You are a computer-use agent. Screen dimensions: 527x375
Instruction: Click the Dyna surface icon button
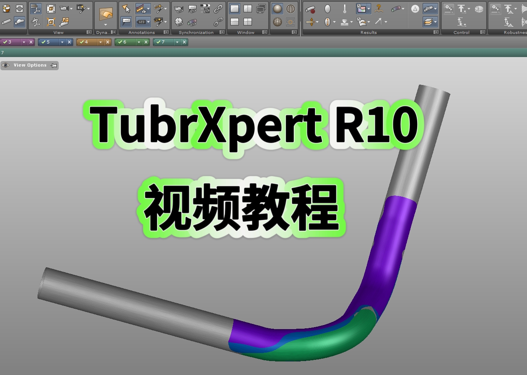pyautogui.click(x=106, y=15)
